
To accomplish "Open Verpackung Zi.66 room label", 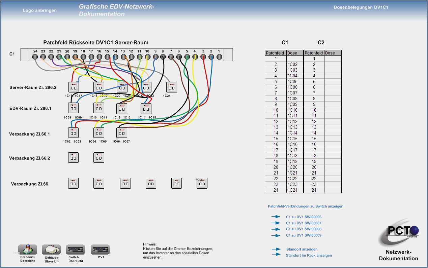I will click(30, 184).
